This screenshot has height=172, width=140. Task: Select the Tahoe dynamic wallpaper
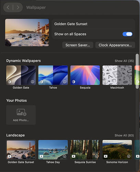click(53, 75)
